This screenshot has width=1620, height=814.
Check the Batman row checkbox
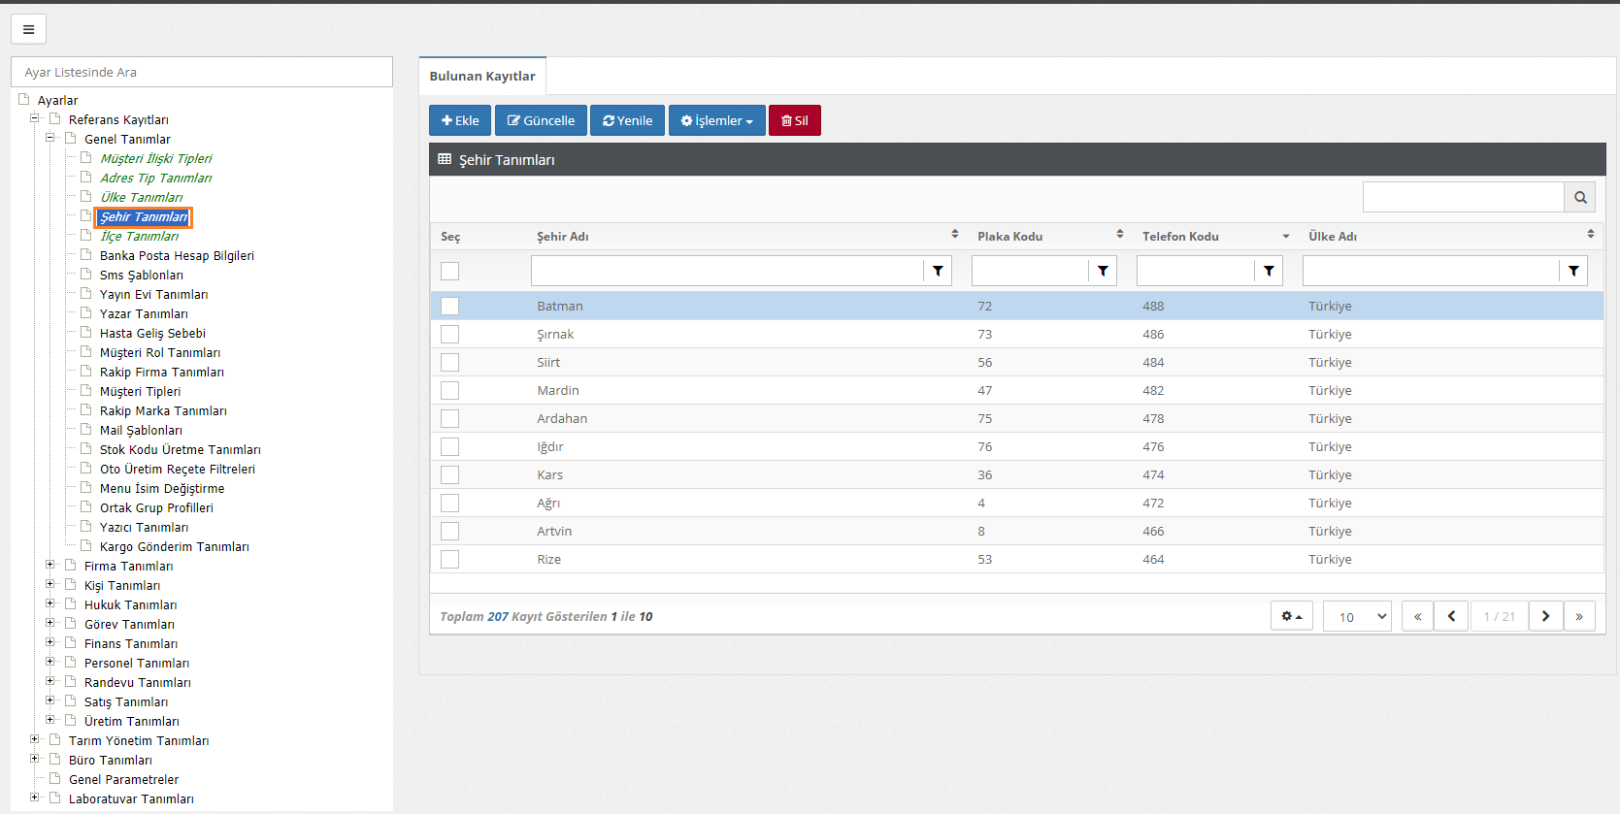(449, 306)
